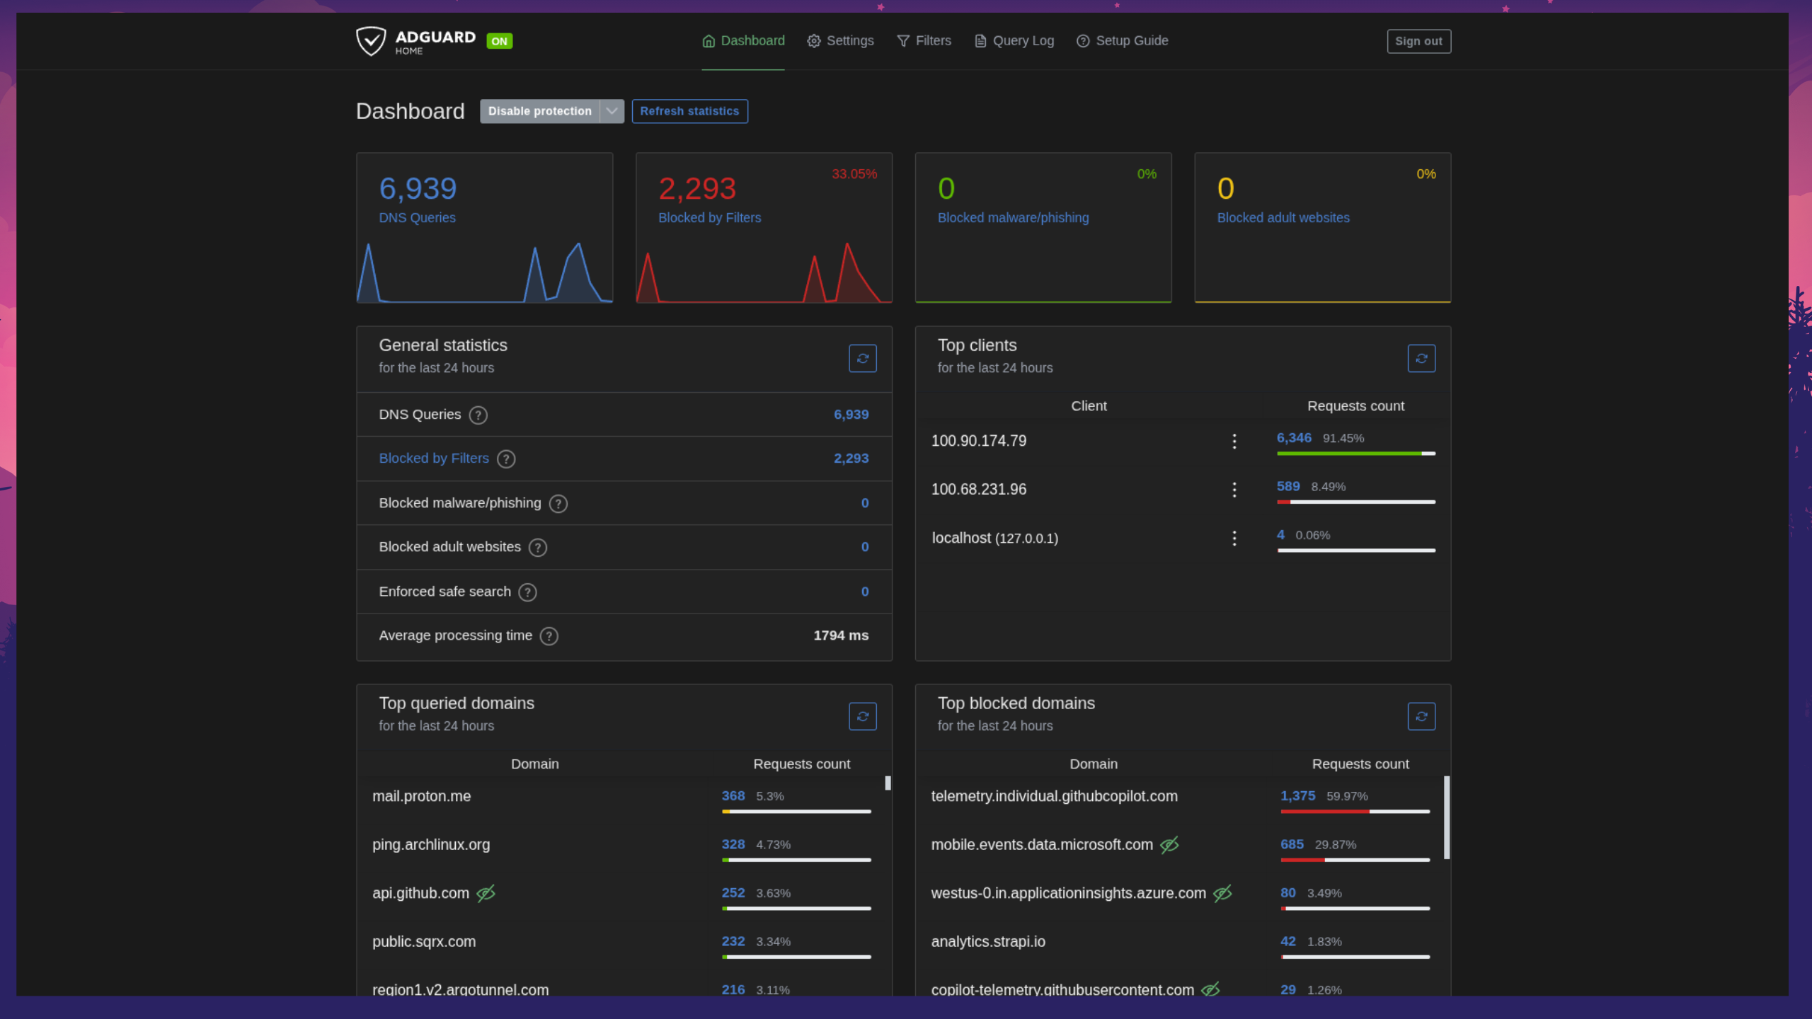Click tracker eye icon next to copilot-telemetry.githubusercontent.com

pyautogui.click(x=1210, y=989)
